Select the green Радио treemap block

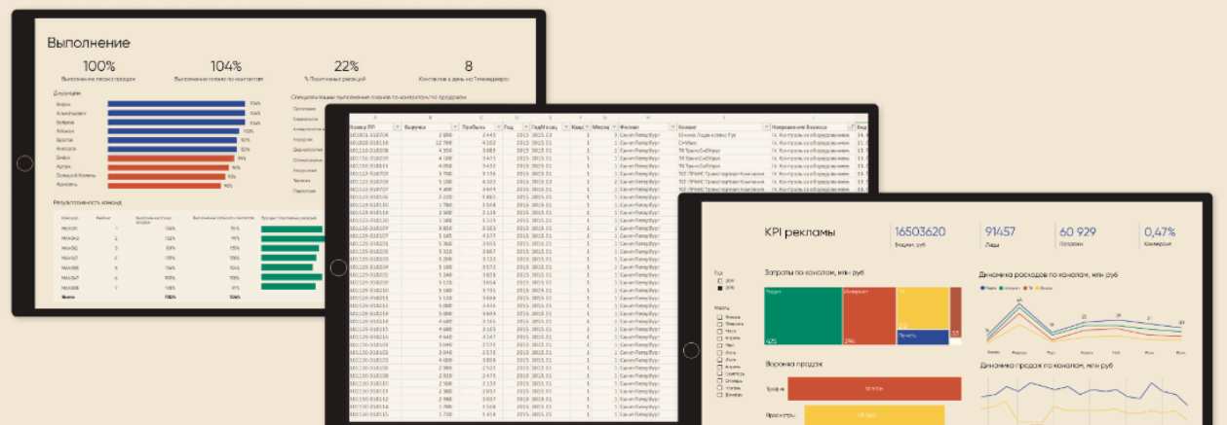tap(802, 316)
